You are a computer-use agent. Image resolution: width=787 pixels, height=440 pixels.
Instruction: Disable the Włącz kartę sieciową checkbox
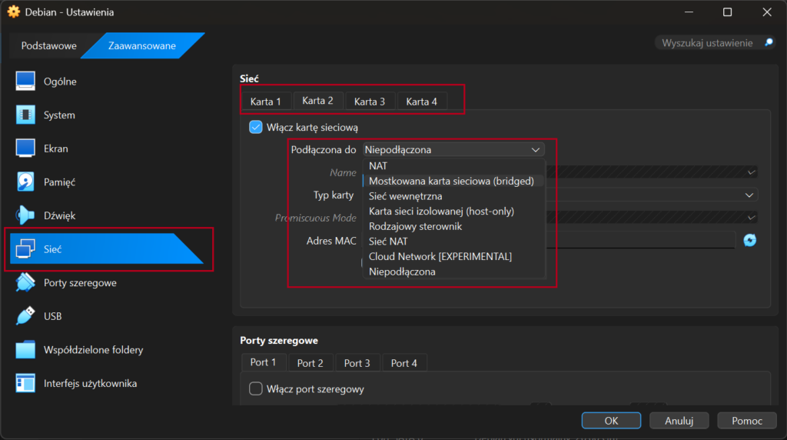256,128
